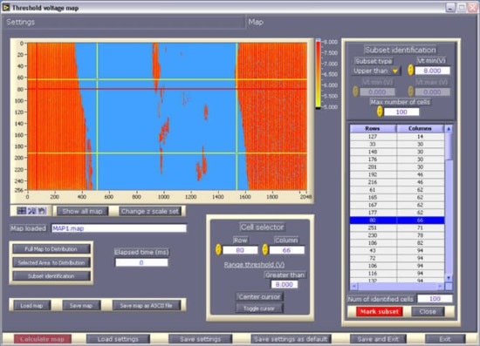Select highlighted row 80, column 66 in table
Screen dimensions: 480x346
(x=397, y=220)
